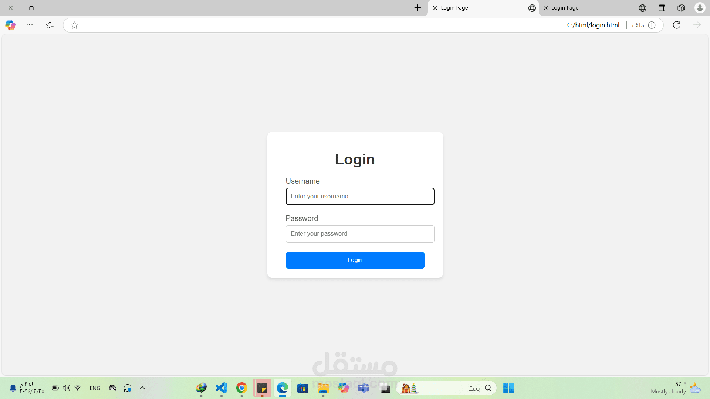Open the OneDrive cloud tray icon
Viewport: 710px width, 399px height.
click(x=113, y=388)
